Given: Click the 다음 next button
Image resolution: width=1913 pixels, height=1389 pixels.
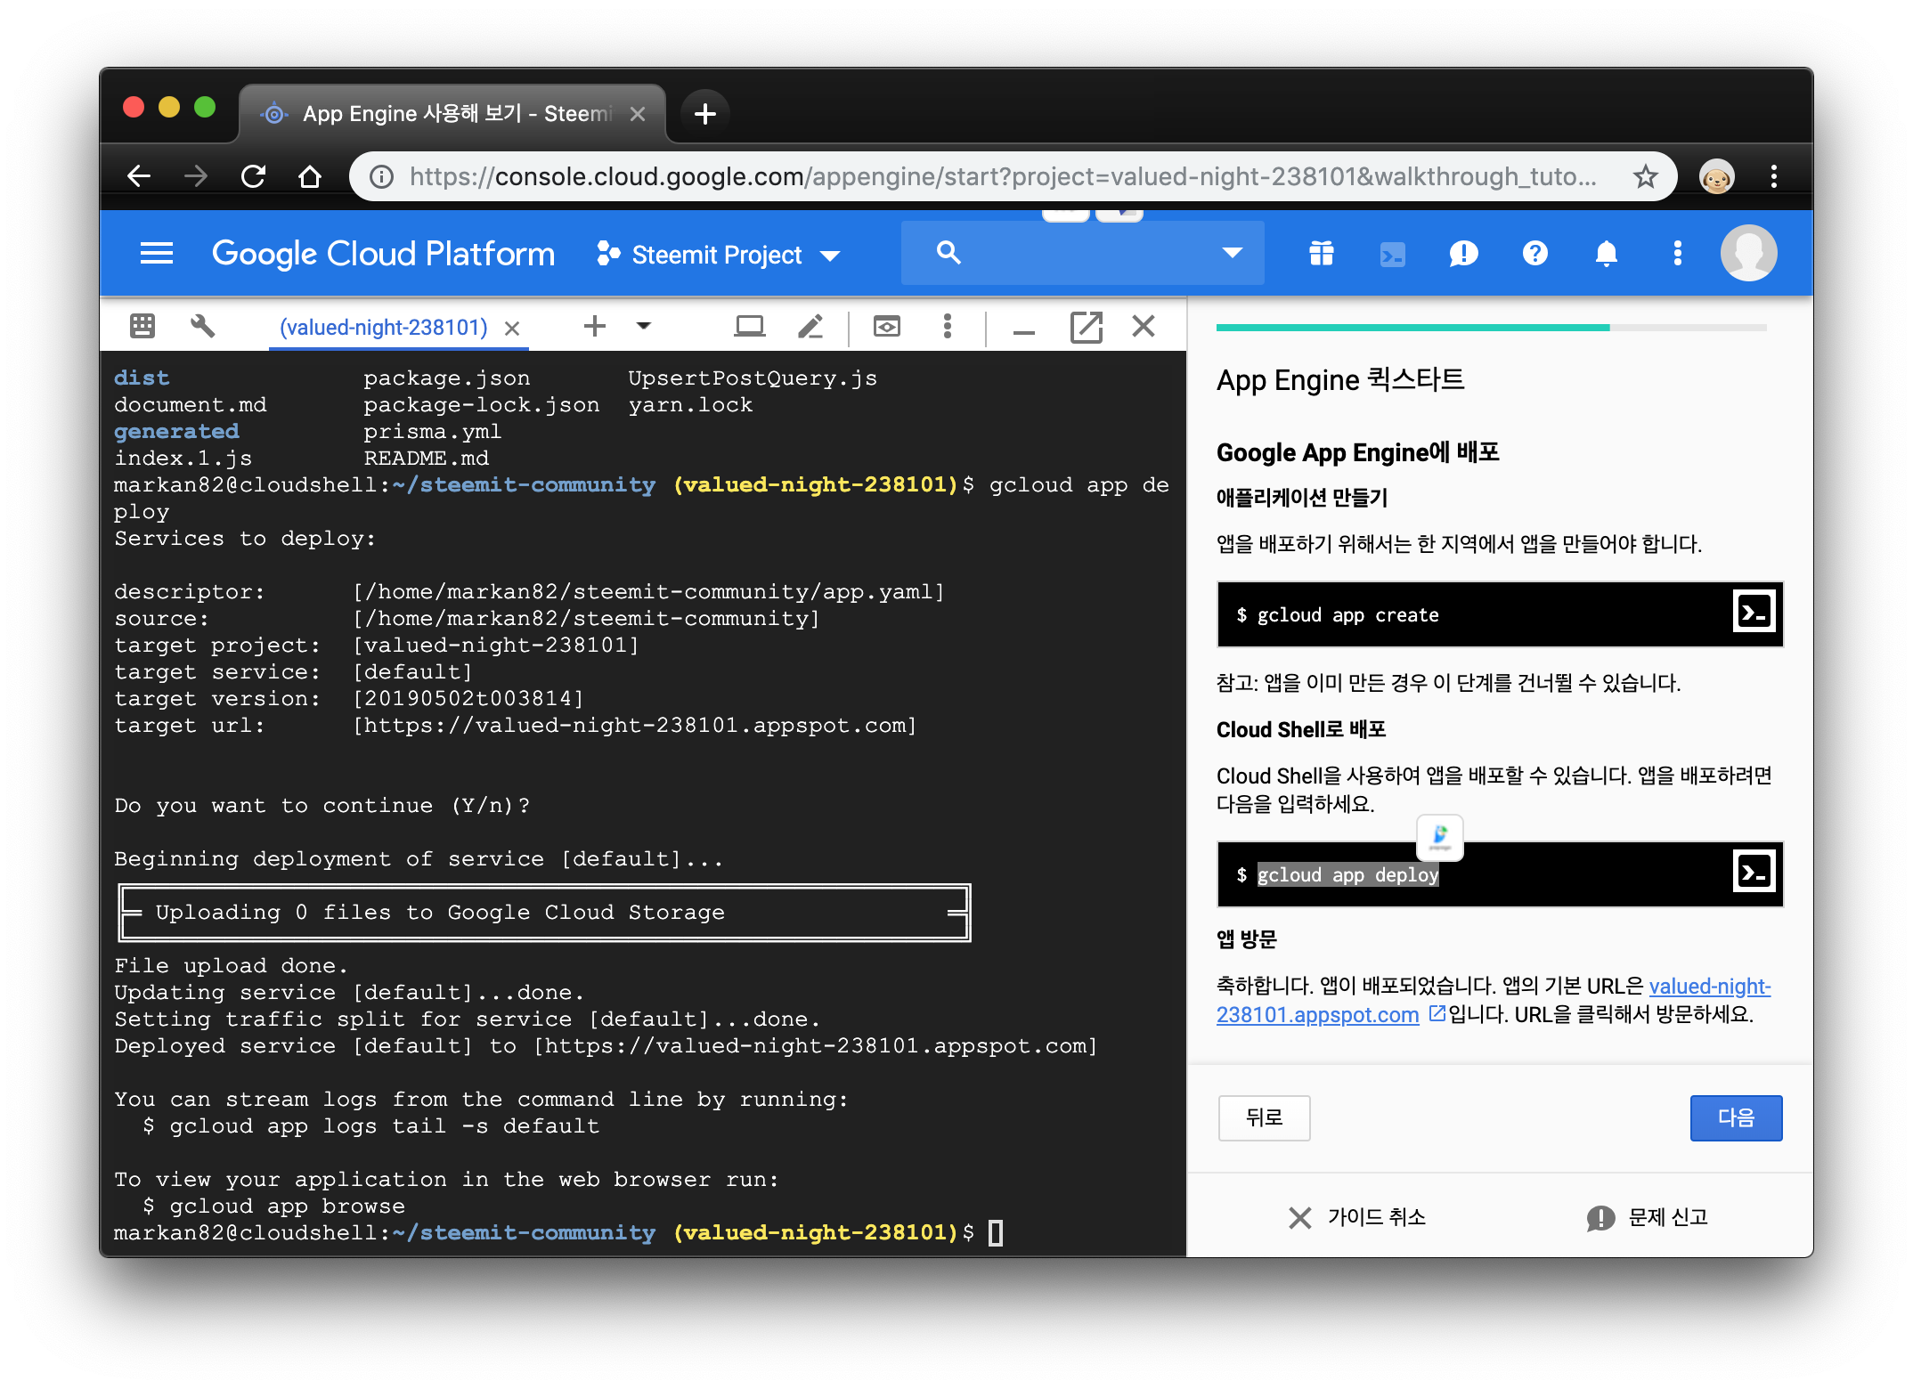Looking at the screenshot, I should (x=1735, y=1117).
